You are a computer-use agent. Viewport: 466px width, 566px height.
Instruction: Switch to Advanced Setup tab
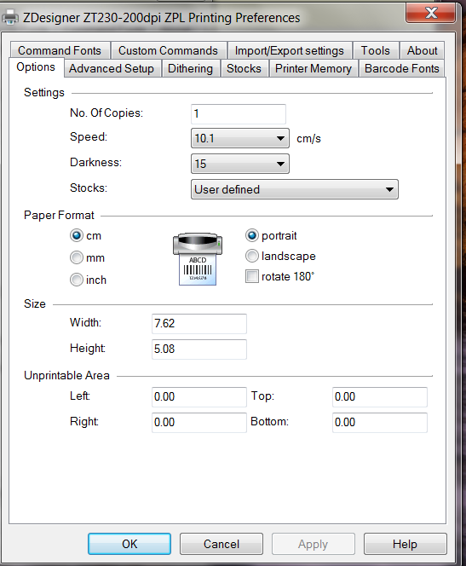click(x=112, y=68)
